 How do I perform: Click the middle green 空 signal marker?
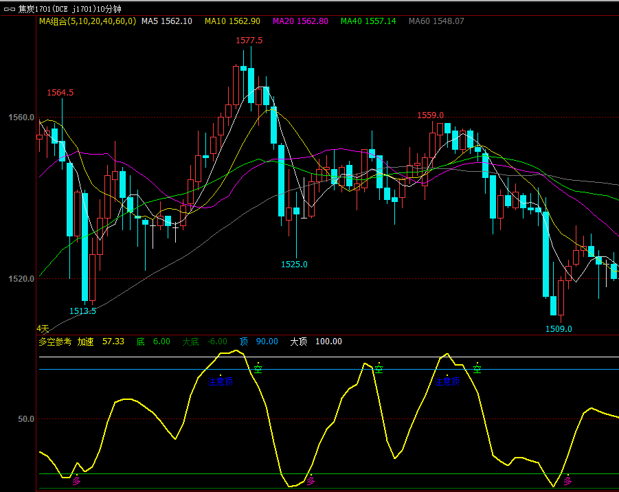(x=378, y=369)
